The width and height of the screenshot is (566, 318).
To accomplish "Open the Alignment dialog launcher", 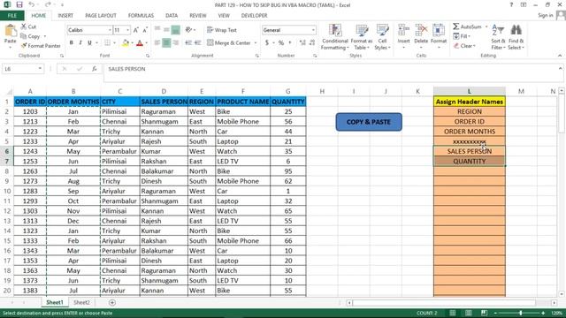I will click(257, 56).
